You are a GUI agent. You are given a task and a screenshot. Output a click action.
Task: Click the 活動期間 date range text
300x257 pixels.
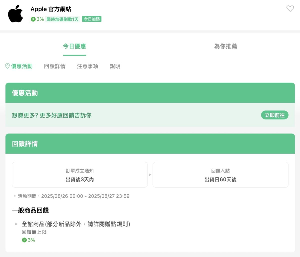coord(74,196)
